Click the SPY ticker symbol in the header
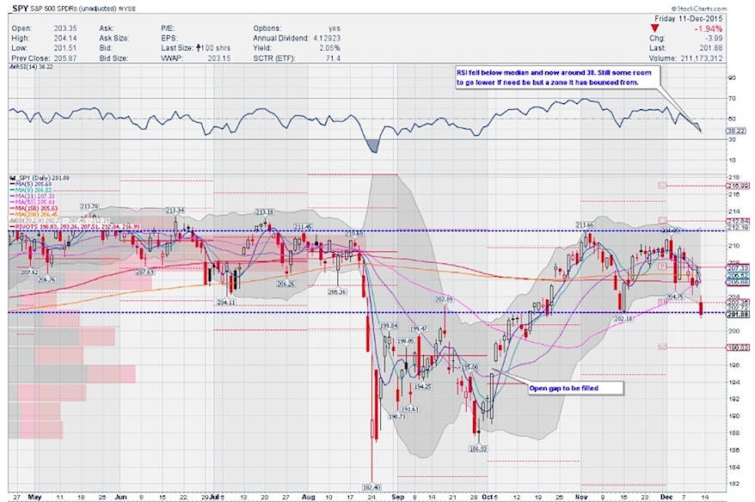 (x=21, y=9)
